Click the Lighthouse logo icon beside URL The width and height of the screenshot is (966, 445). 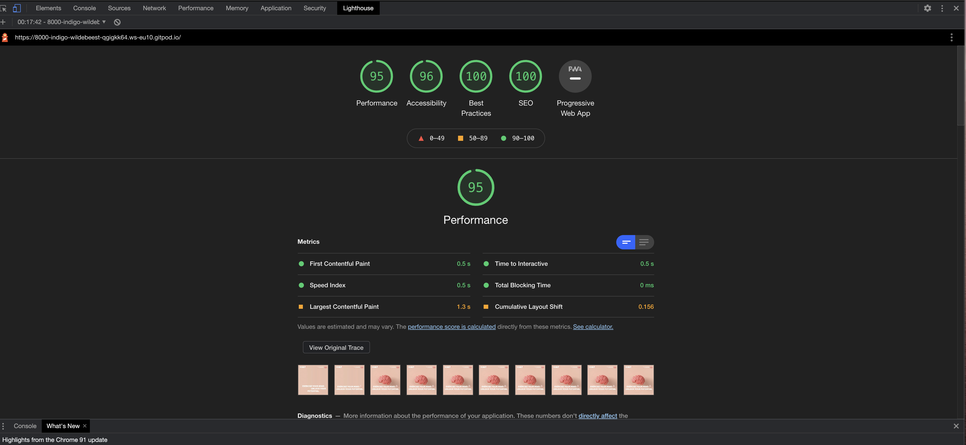click(5, 37)
